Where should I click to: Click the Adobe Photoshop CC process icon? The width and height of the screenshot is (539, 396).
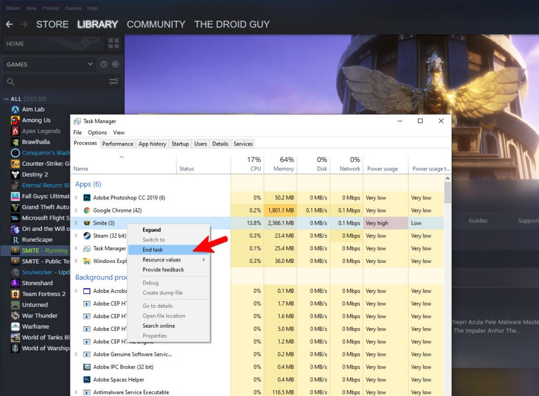tap(87, 198)
